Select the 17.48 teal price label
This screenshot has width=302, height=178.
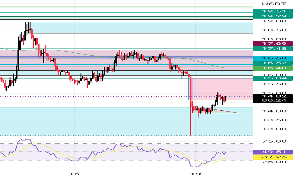273,49
